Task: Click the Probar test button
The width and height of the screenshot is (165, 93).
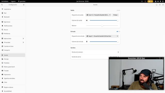Action: [x=115, y=15]
